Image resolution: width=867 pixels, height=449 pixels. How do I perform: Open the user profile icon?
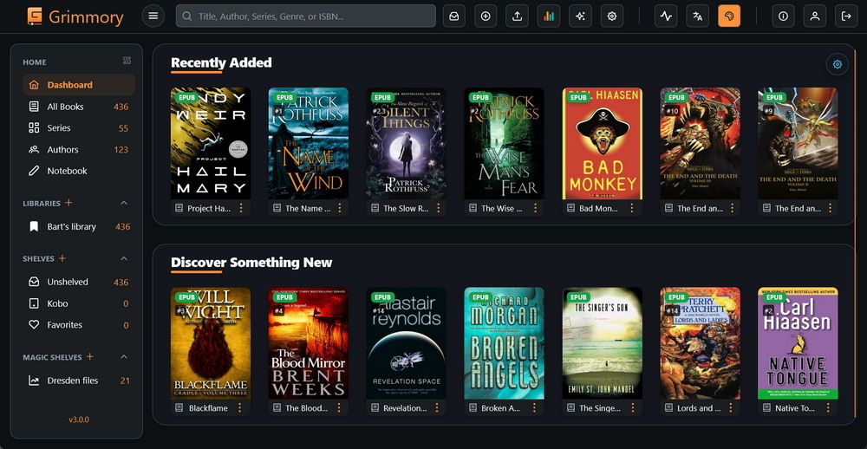pos(814,16)
